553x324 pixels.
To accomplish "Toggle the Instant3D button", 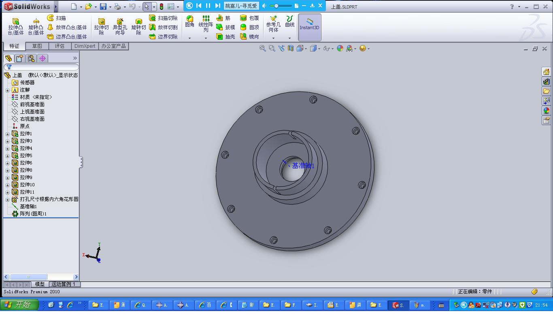I will 309,27.
